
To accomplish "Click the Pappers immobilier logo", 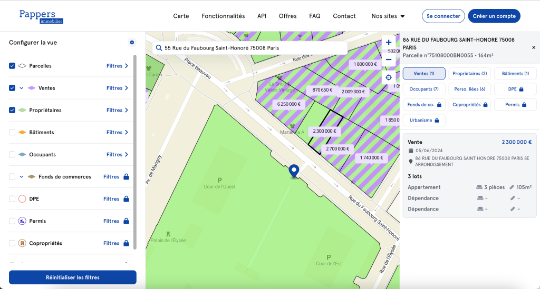I will point(41,16).
